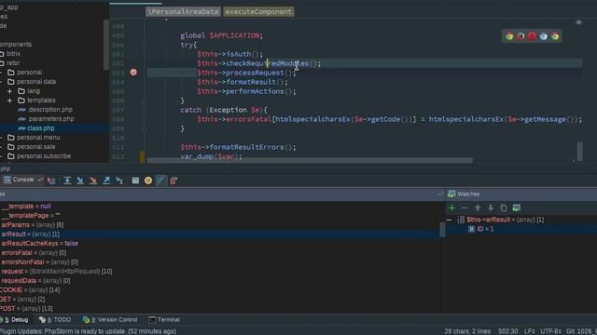This screenshot has width=597, height=335.
Task: Collapse the try block fold marker
Action: (145, 45)
